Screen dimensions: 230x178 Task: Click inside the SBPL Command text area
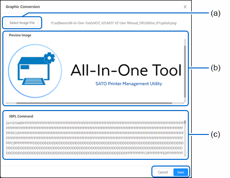point(95,138)
